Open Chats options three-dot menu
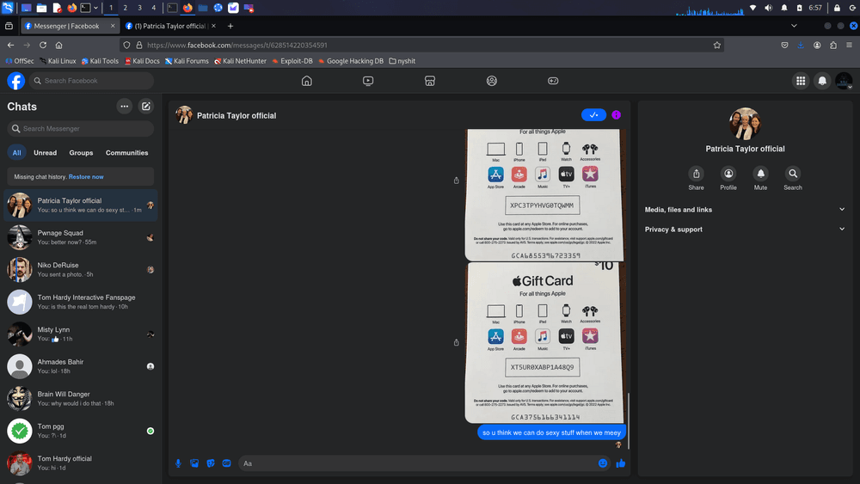The image size is (860, 484). (125, 107)
